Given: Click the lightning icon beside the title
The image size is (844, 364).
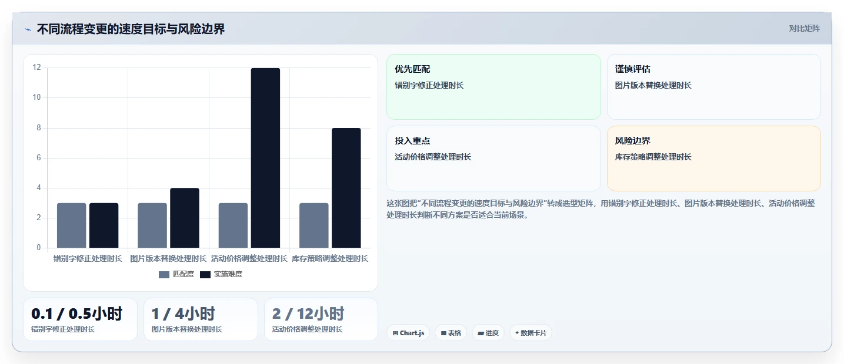Looking at the screenshot, I should pos(28,29).
